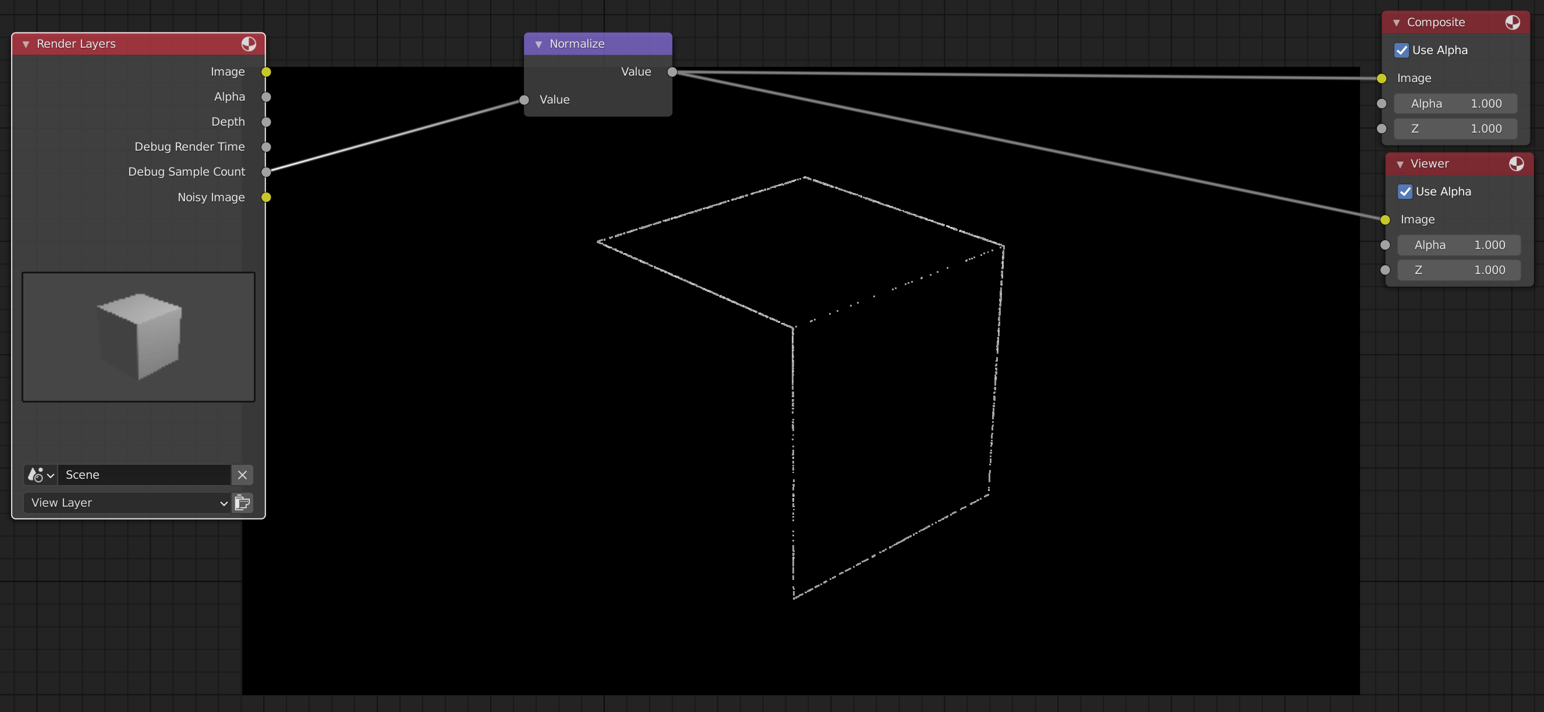Collapse the Render Layers node

click(25, 44)
